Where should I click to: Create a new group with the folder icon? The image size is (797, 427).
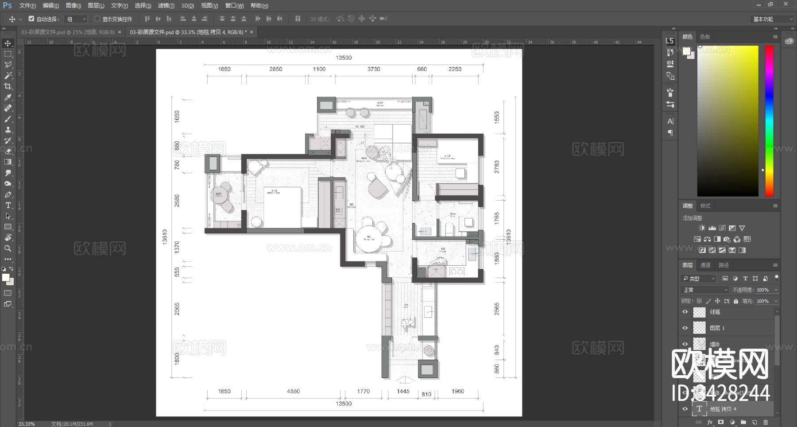(743, 422)
